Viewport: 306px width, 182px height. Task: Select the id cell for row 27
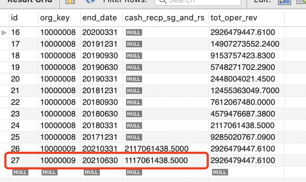pos(16,161)
